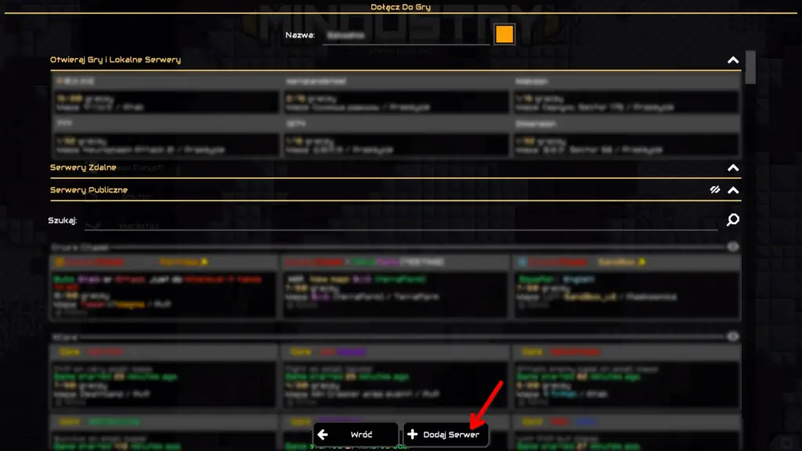Click the left arrow icon on Wróć
This screenshot has width=802, height=451.
(x=323, y=435)
